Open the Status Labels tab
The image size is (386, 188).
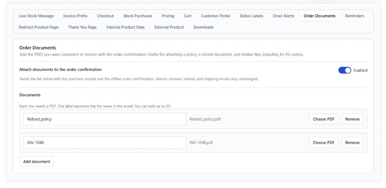[251, 16]
